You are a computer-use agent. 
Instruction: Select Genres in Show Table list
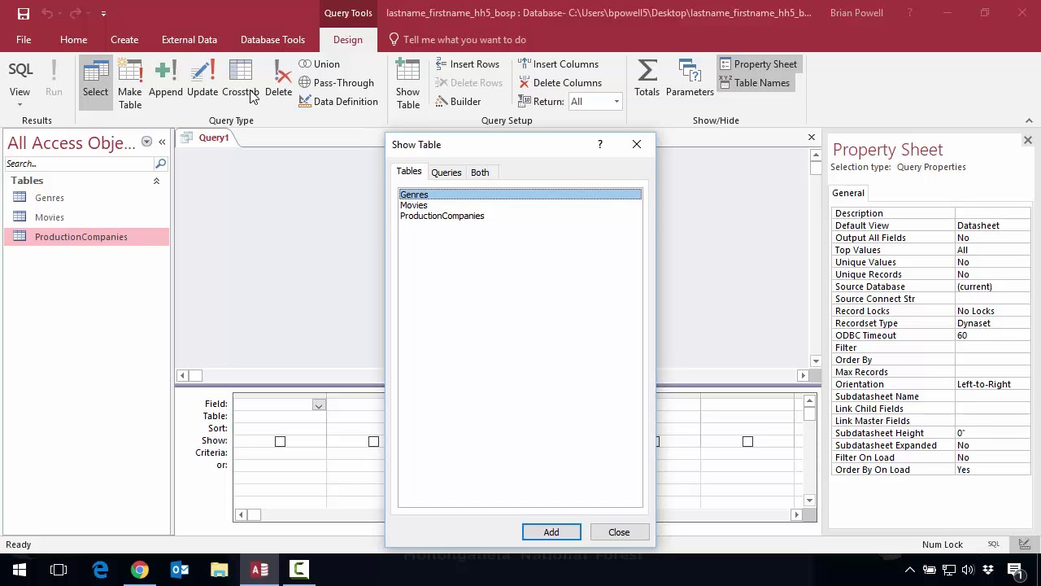pos(520,195)
